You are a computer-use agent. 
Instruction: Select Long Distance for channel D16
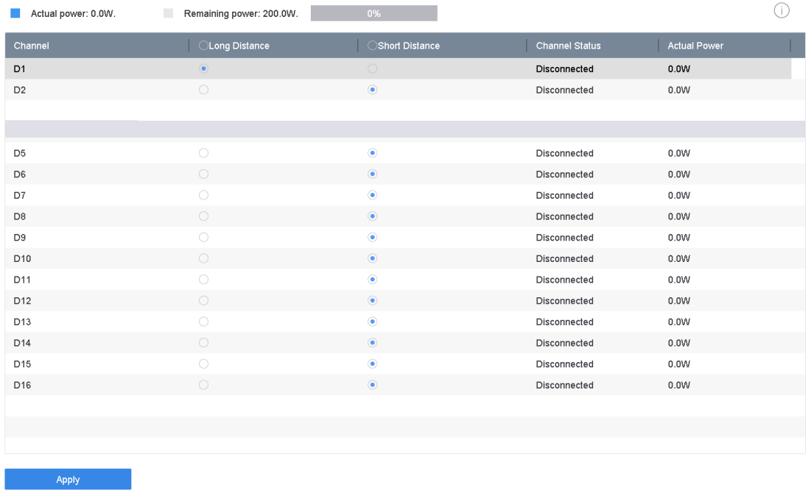(204, 385)
